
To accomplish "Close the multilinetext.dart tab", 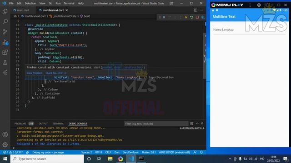I will tap(67, 10).
